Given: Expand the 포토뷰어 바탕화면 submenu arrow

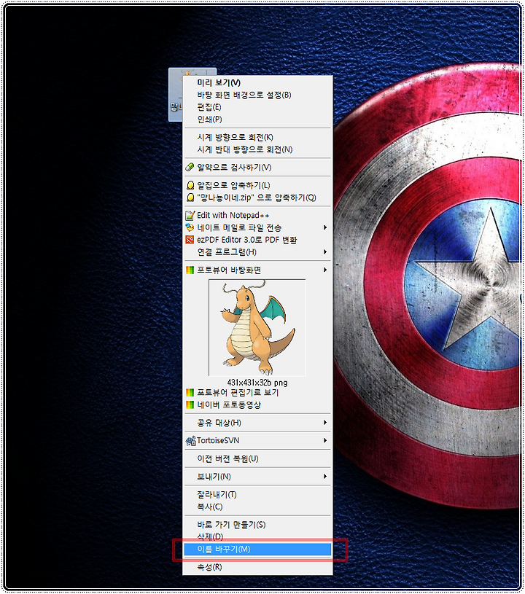Looking at the screenshot, I should pos(325,270).
